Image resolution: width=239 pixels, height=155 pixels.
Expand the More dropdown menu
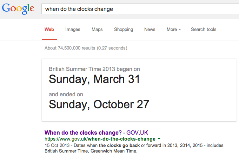[174, 29]
